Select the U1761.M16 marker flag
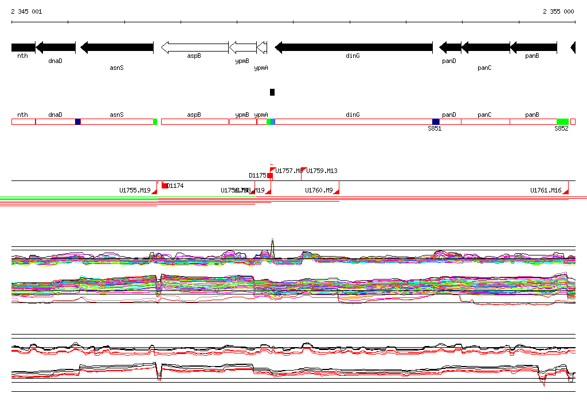Viewport: 587px width, 409px height. pyautogui.click(x=566, y=191)
